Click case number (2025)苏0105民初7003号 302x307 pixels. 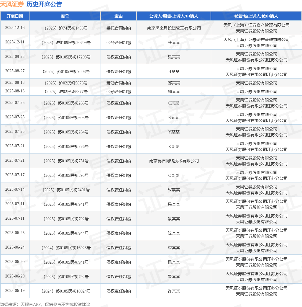(66, 71)
